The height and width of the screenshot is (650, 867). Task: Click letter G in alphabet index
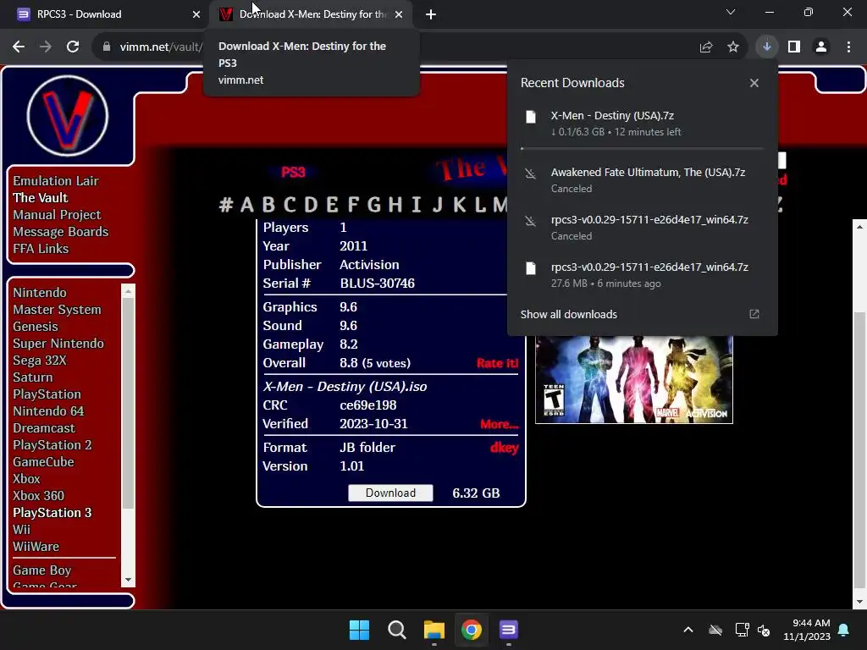(373, 205)
